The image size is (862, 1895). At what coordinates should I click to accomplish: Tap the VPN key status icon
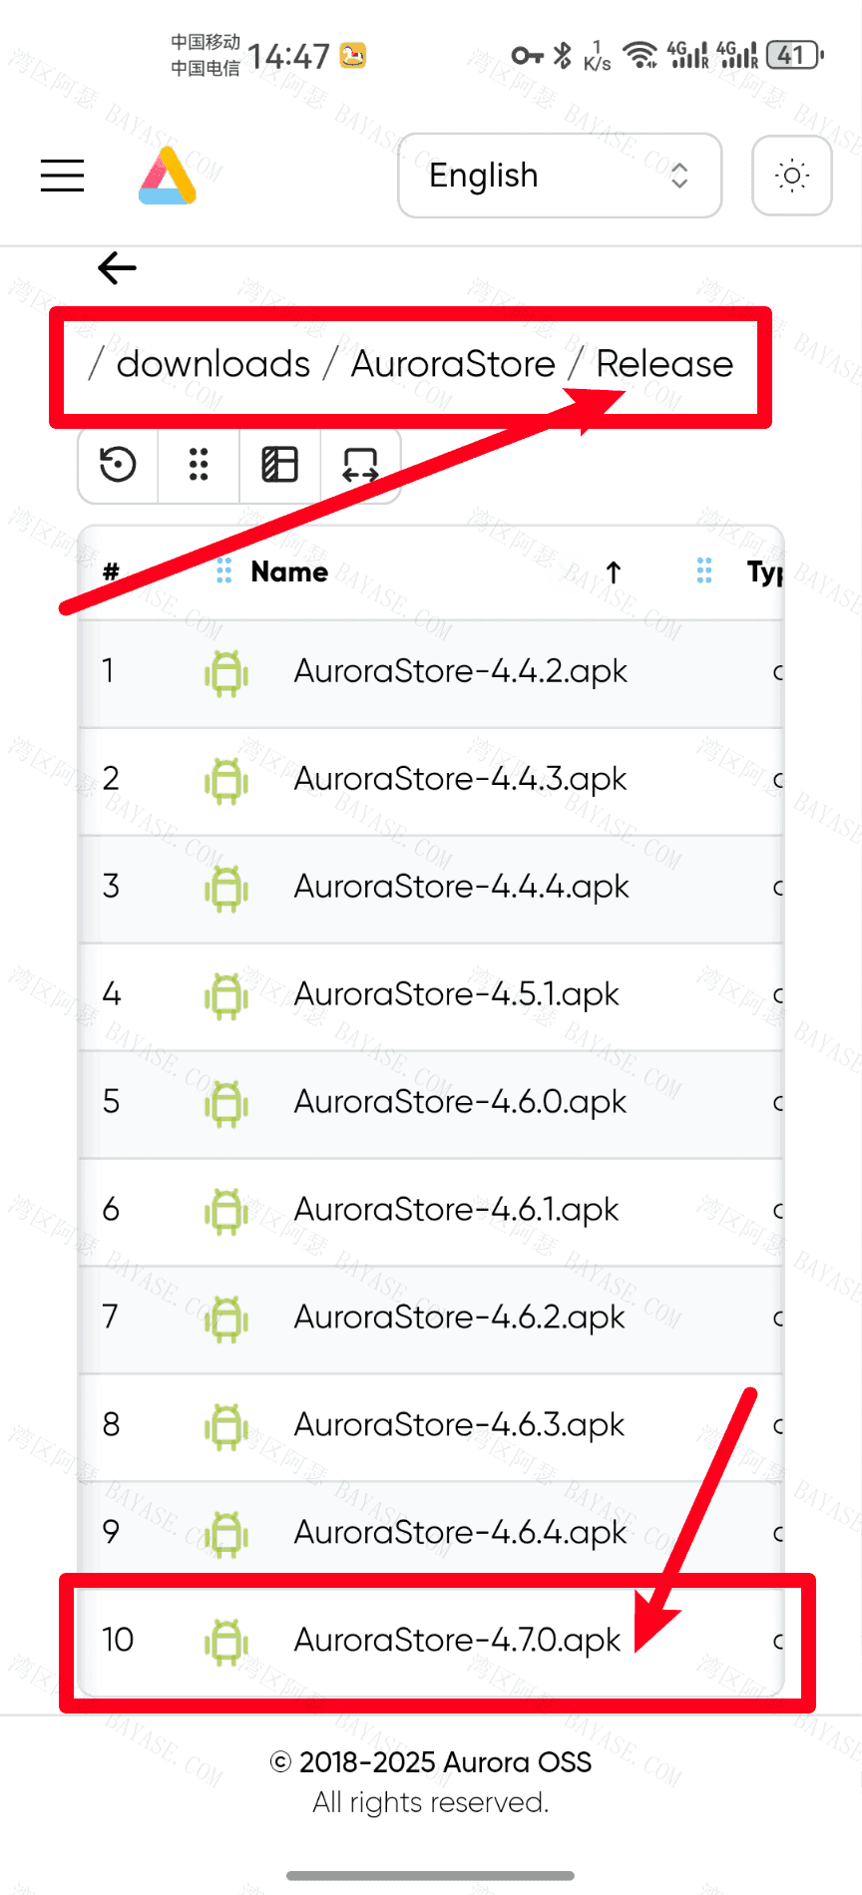[x=527, y=55]
